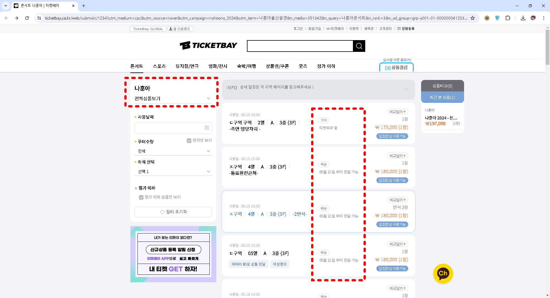Open the 뮤지컬/연극 category tab
The width and height of the screenshot is (550, 298).
(187, 66)
